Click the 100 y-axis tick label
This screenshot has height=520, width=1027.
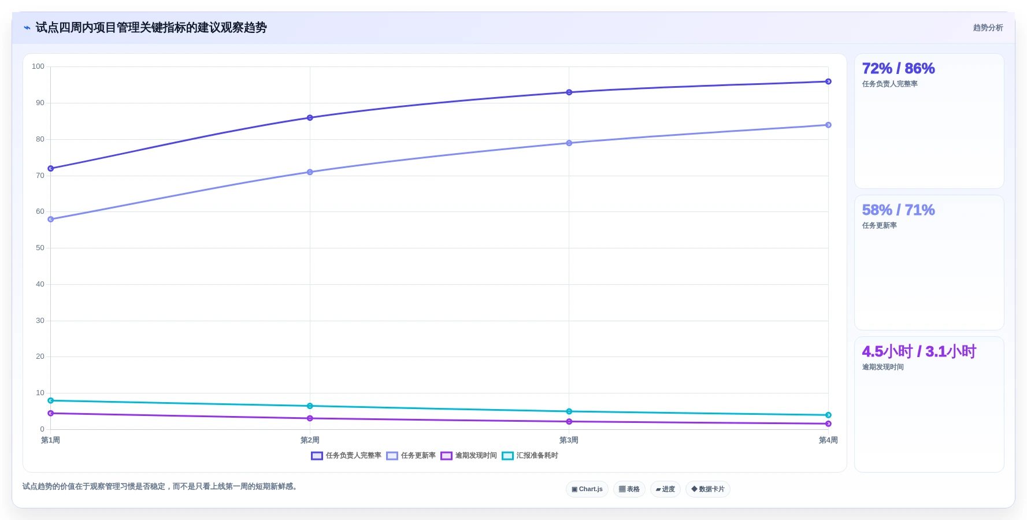pos(38,66)
